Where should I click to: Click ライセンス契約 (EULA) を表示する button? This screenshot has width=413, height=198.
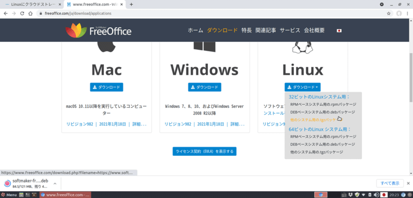(x=204, y=151)
